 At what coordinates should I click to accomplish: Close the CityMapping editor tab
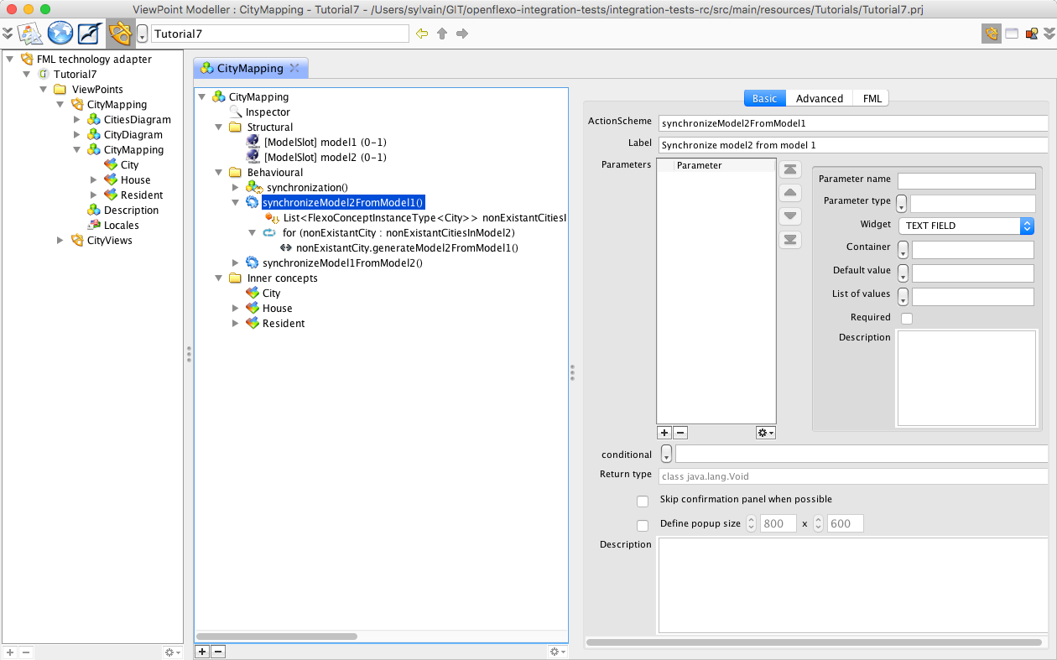pyautogui.click(x=294, y=68)
